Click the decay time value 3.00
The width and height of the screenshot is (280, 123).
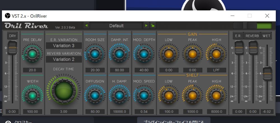64,112
